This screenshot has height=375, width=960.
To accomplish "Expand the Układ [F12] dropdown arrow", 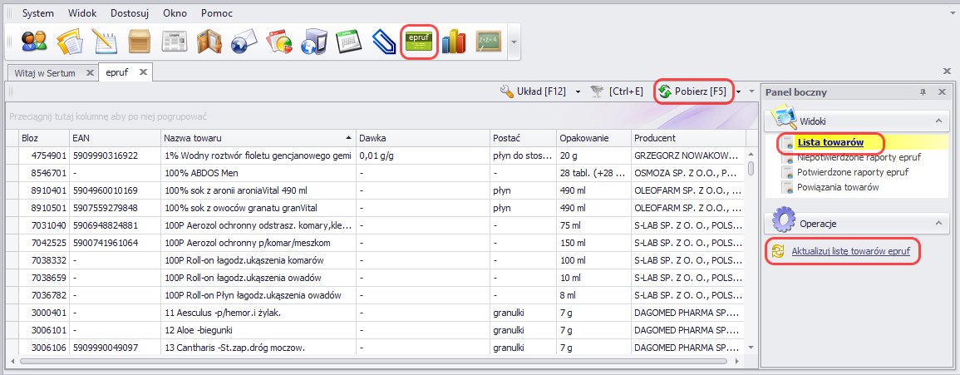I will click(x=578, y=91).
